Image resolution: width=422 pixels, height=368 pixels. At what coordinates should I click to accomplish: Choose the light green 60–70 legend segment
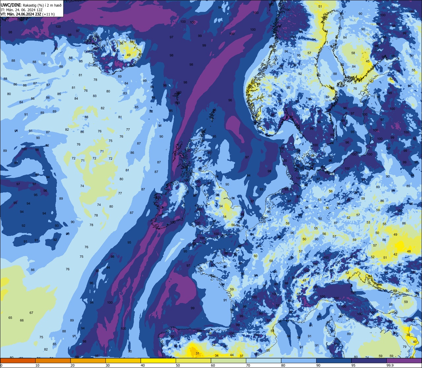coord(228,361)
